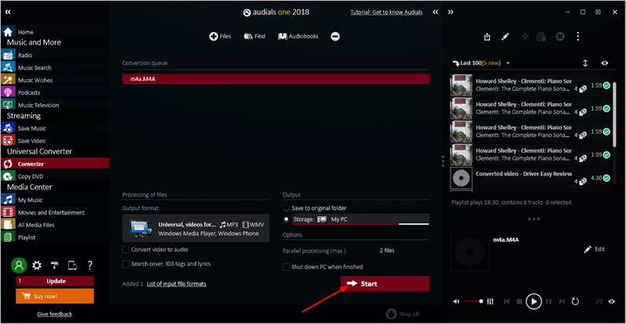Screen dimensions: 626x324
Task: Open Podcasts section
Action: tap(54, 92)
